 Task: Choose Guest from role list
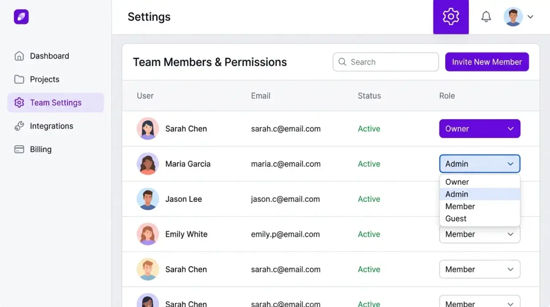[x=480, y=218]
